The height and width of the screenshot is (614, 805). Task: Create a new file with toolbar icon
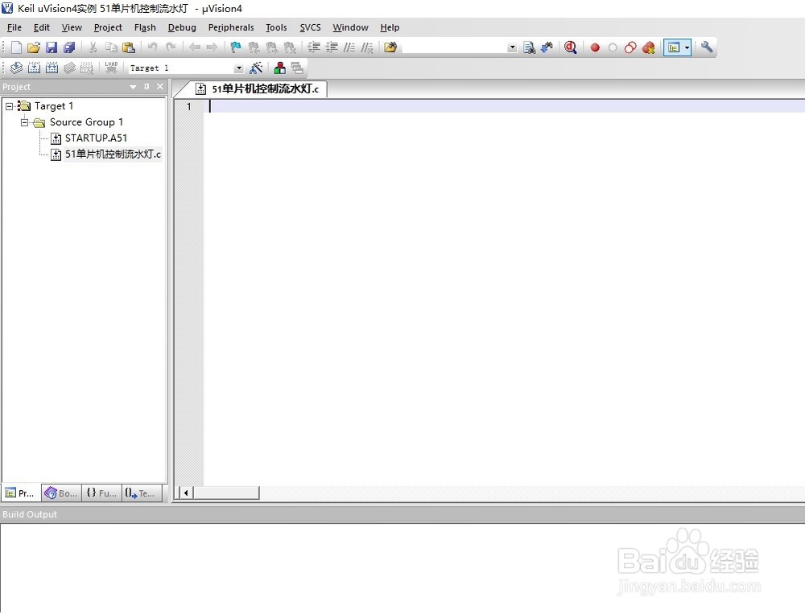tap(16, 47)
